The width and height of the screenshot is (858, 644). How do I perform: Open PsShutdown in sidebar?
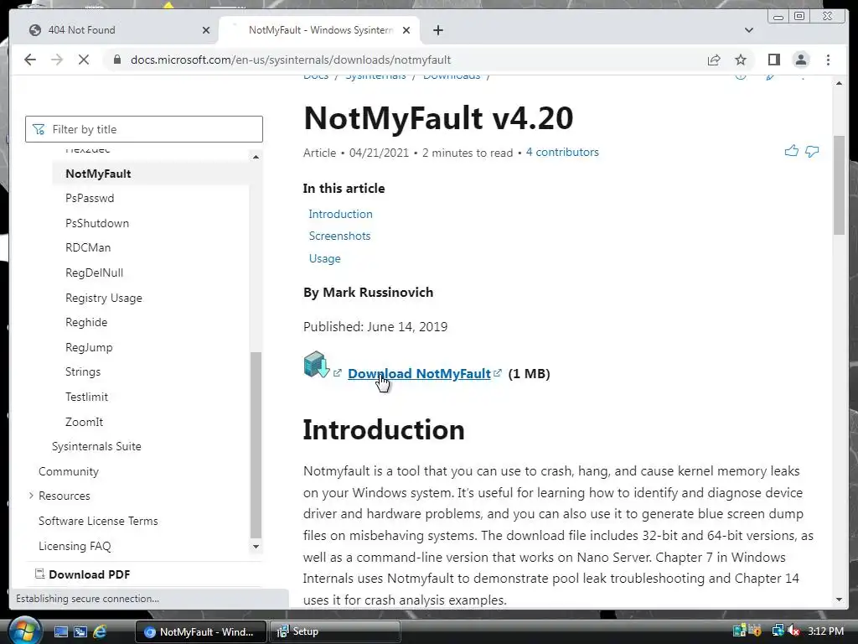pos(97,223)
